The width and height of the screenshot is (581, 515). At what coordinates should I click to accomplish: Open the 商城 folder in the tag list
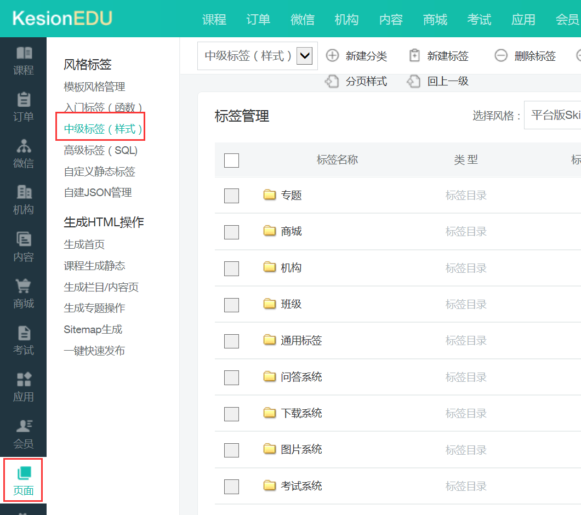[290, 231]
